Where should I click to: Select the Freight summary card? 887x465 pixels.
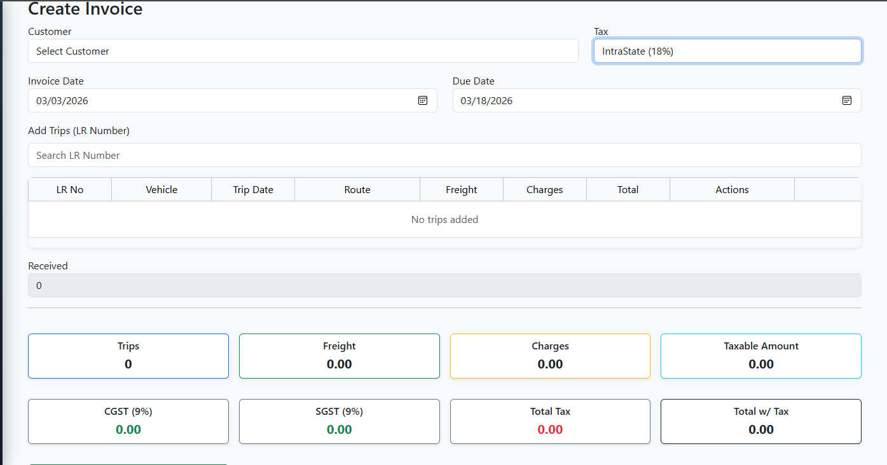340,356
